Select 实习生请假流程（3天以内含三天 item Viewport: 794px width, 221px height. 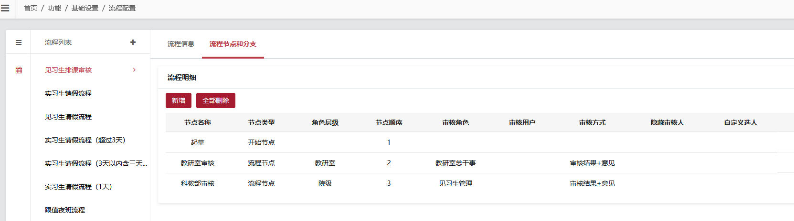click(x=96, y=163)
